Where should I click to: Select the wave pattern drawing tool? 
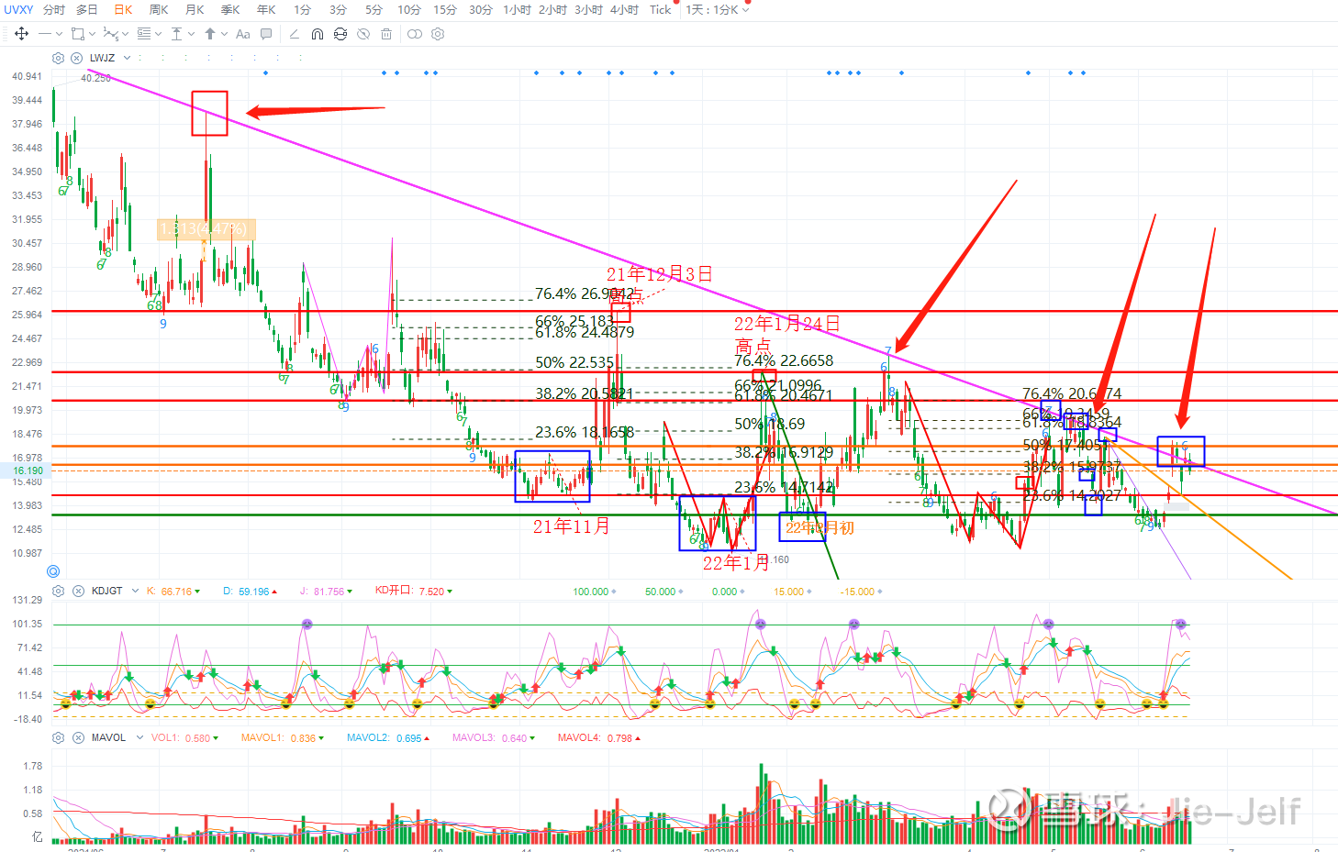pyautogui.click(x=110, y=34)
